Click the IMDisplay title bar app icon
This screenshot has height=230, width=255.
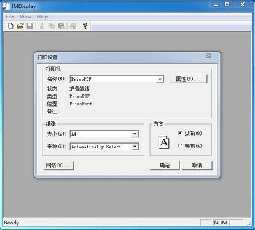6,6
